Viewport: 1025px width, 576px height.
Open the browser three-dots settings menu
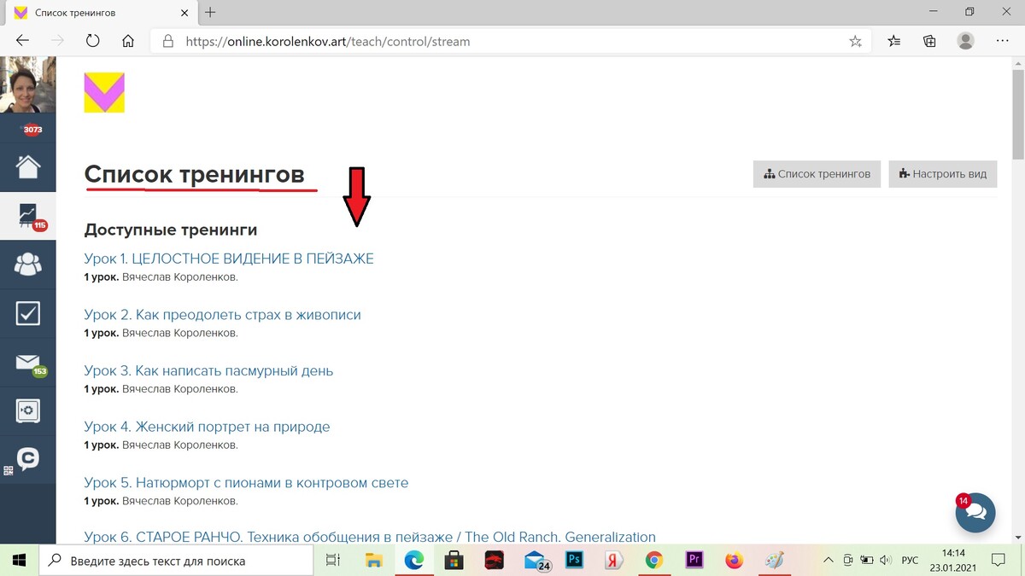tap(1003, 41)
